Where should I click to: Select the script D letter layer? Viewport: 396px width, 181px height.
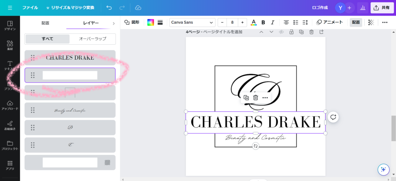(x=70, y=127)
